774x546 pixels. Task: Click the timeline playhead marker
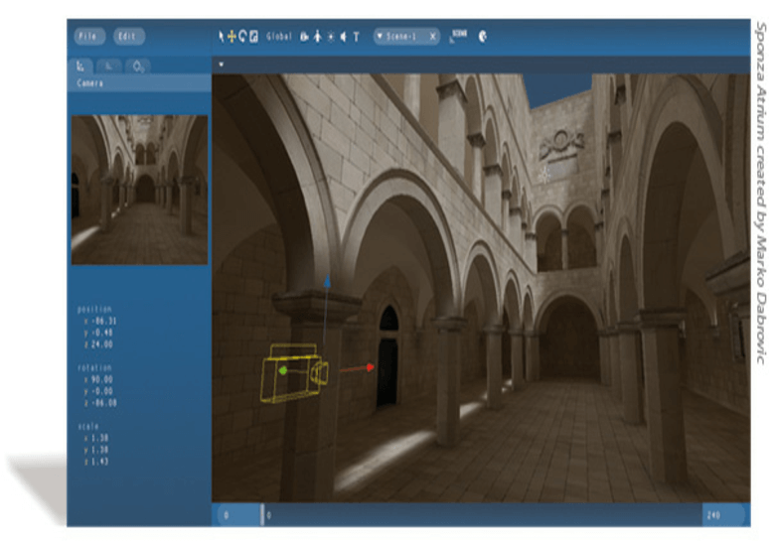click(x=262, y=514)
